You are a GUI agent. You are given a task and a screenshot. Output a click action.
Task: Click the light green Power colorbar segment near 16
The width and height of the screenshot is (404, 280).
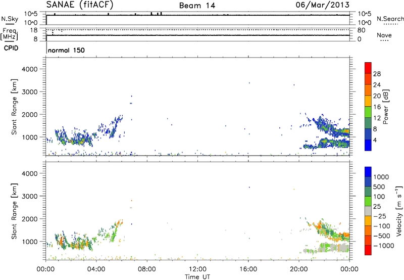coord(368,112)
